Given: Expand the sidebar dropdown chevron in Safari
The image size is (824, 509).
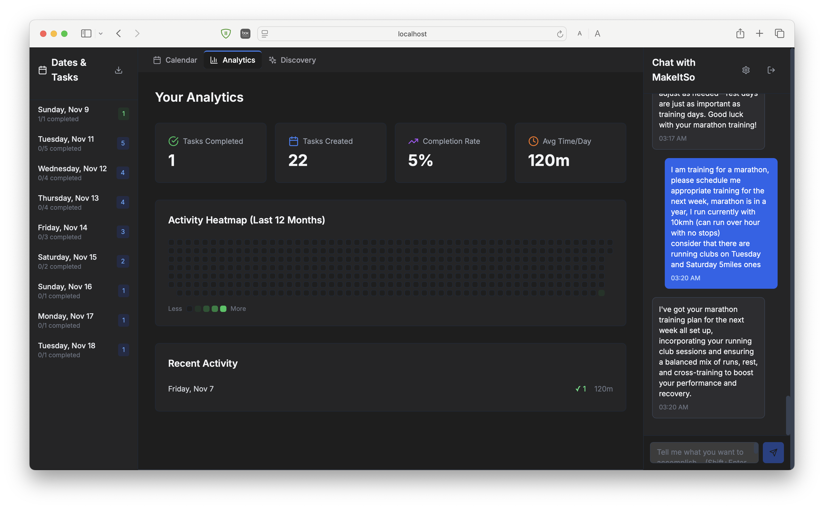Looking at the screenshot, I should [x=101, y=33].
